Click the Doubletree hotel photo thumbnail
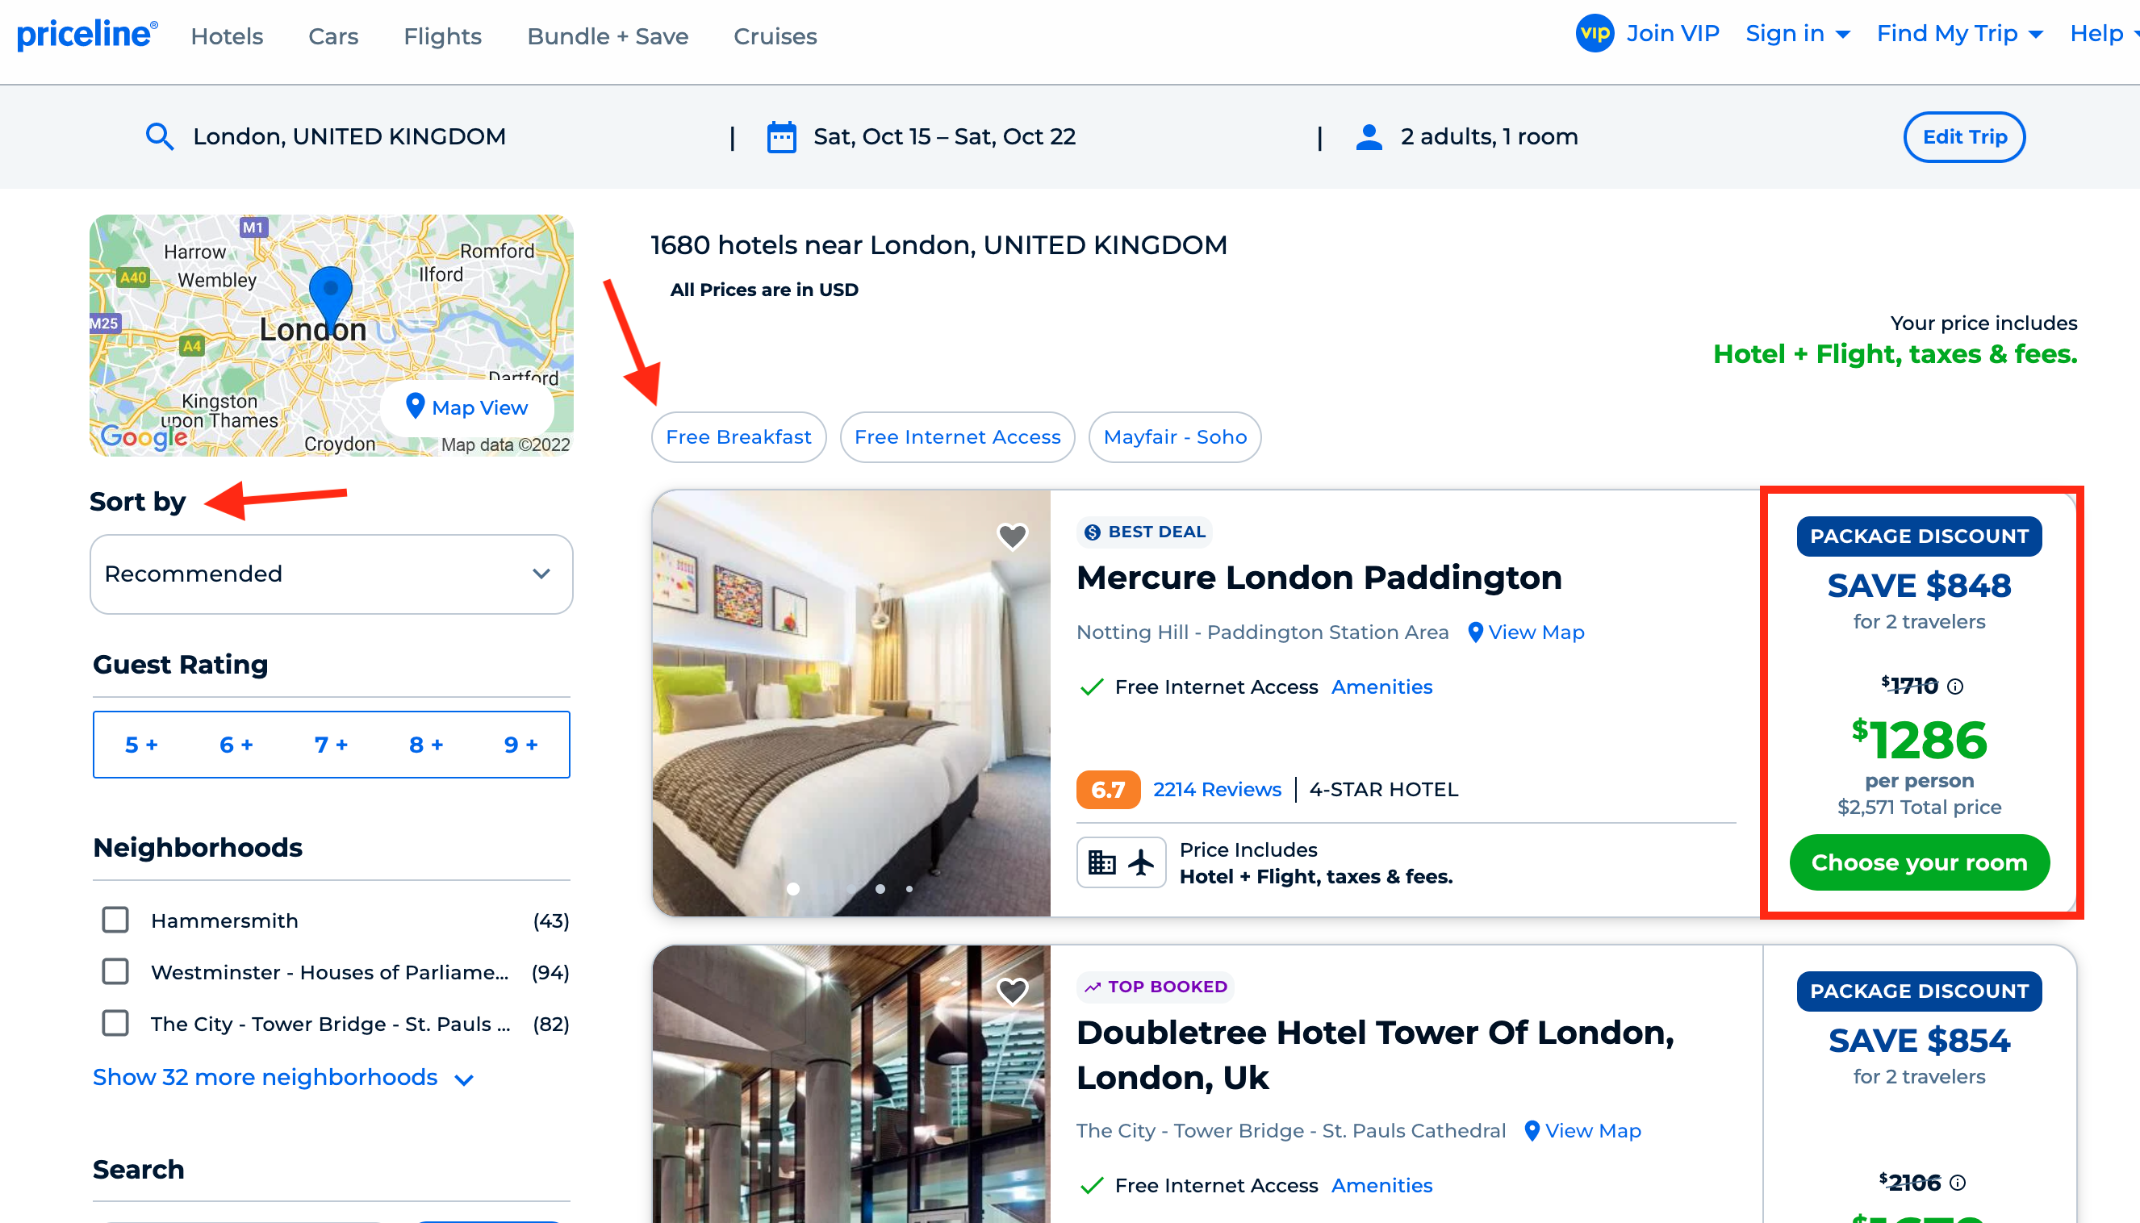Image resolution: width=2140 pixels, height=1223 pixels. (x=851, y=1084)
